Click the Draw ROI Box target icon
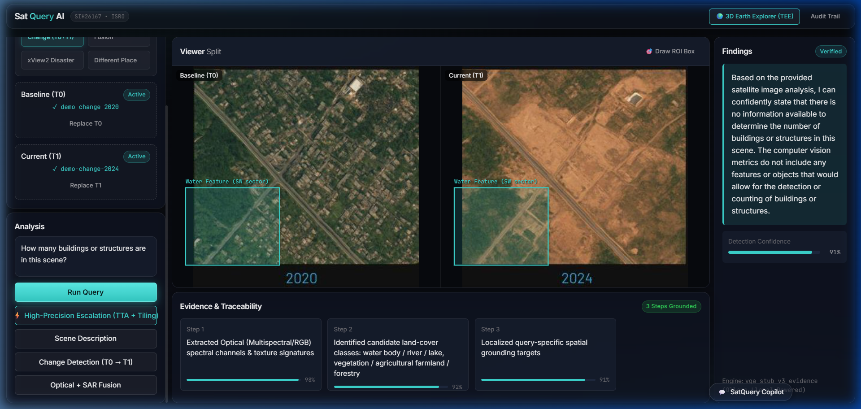Viewport: 861px width, 409px height. point(649,52)
